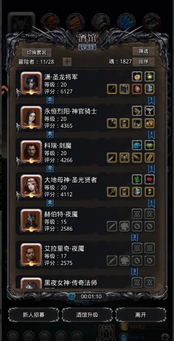The image size is (174, 341).
Task: Open the 筛选 filter options
Action: pos(143,51)
